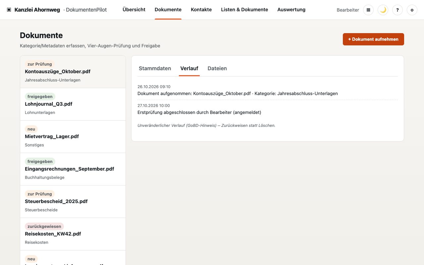Click the Kanzlei Ahornweg logo square icon
The height and width of the screenshot is (265, 424).
pos(9,10)
